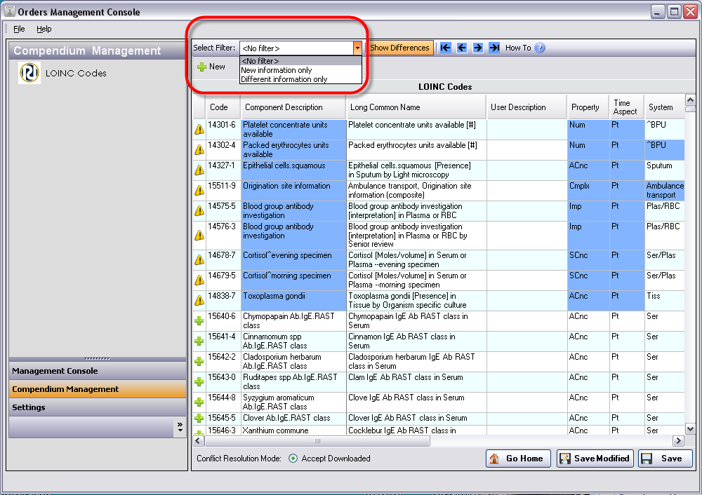Click the Go Home button text
The image size is (702, 495).
[524, 459]
